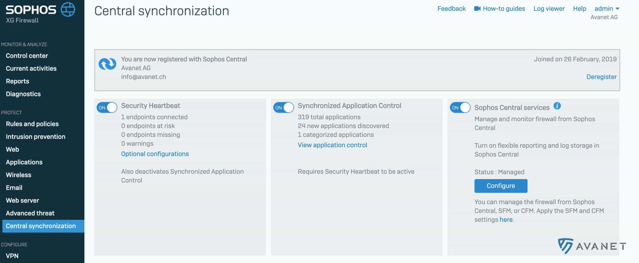639x263 pixels.
Task: Turn off the Security Heartbeat toggle
Action: point(107,108)
